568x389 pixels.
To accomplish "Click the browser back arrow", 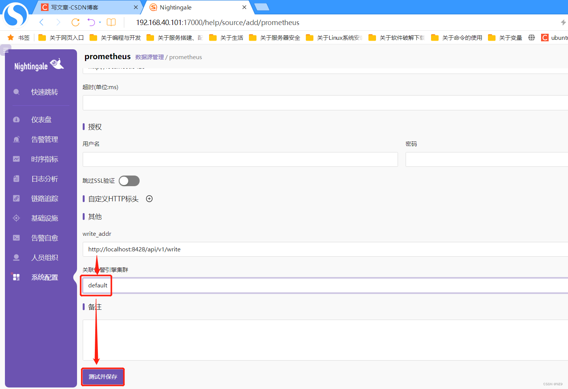I will [42, 22].
